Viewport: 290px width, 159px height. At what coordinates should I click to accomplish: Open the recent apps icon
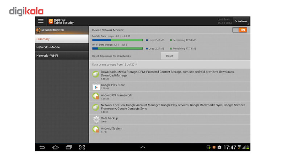[x=69, y=147]
